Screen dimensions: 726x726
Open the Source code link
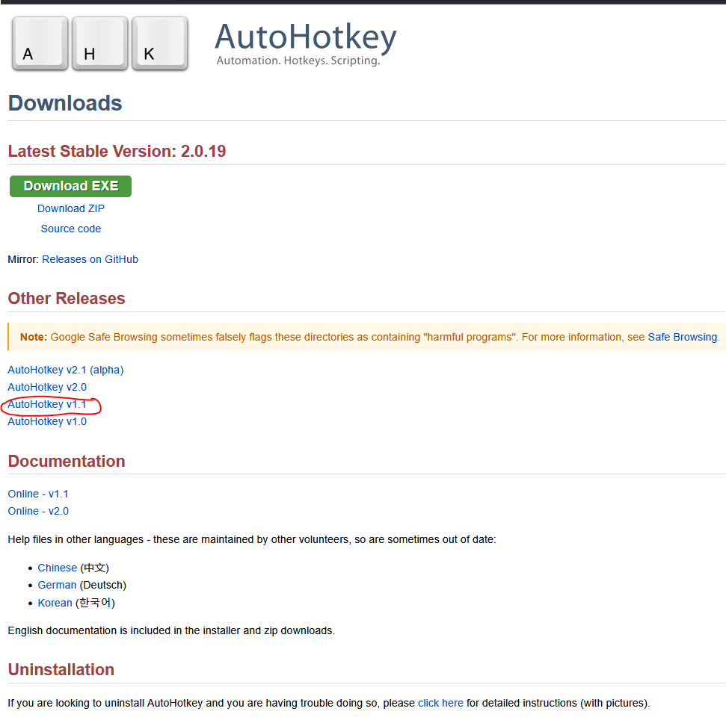click(71, 229)
